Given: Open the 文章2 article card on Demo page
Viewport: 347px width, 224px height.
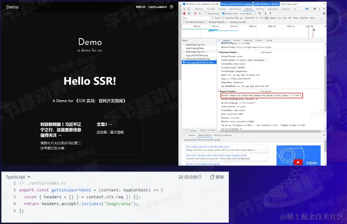Looking at the screenshot, I should (x=118, y=135).
